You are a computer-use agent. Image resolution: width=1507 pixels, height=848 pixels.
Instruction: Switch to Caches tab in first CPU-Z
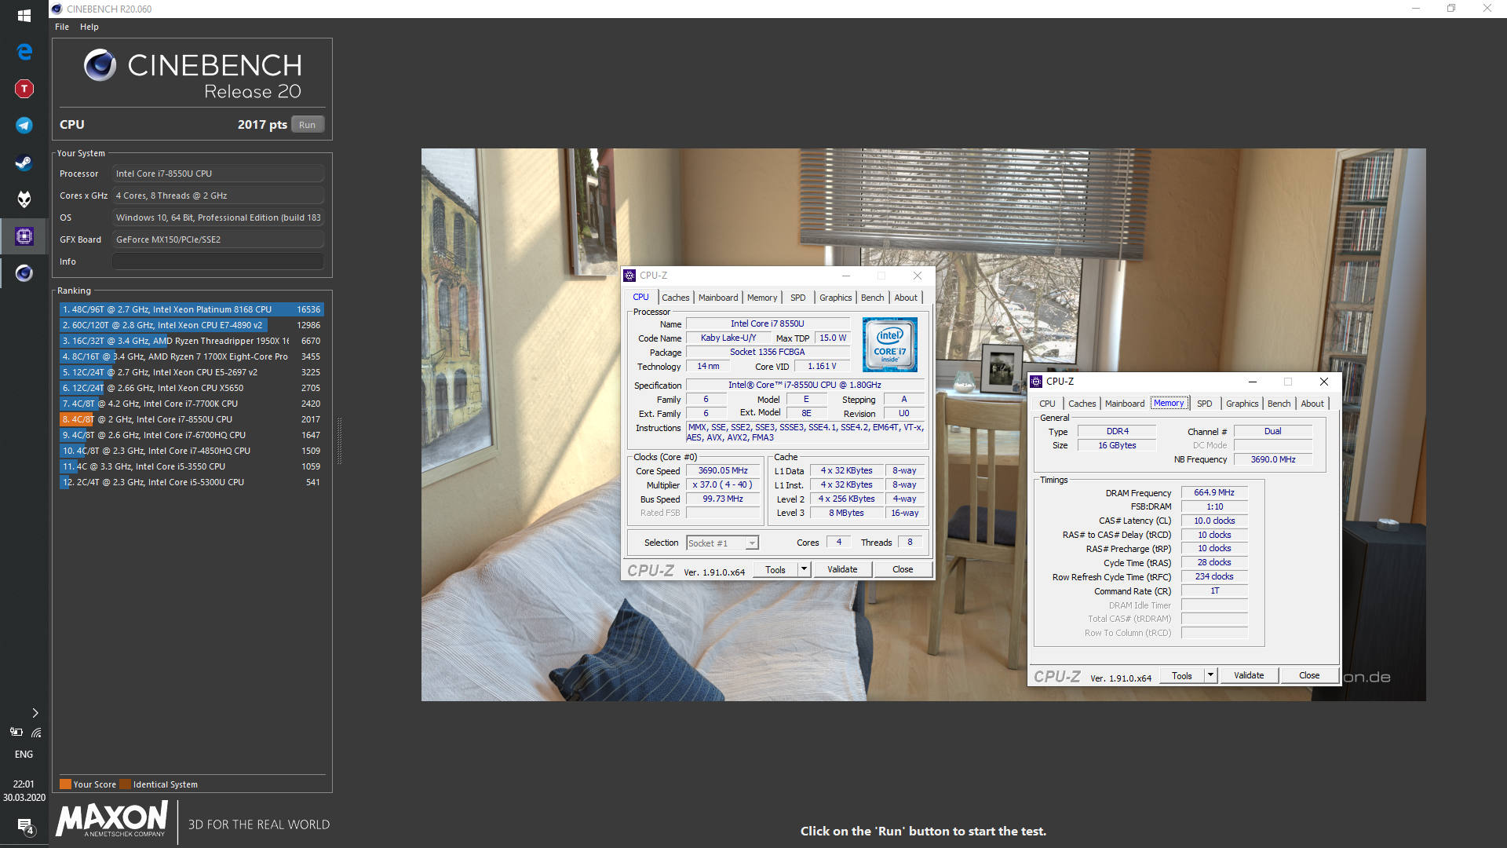tap(675, 298)
